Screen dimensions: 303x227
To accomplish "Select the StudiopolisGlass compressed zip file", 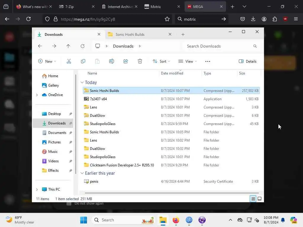I will [171, 124].
